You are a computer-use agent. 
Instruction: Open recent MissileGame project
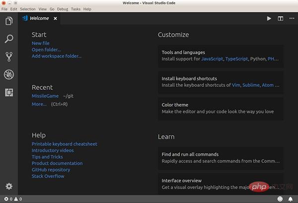45,96
